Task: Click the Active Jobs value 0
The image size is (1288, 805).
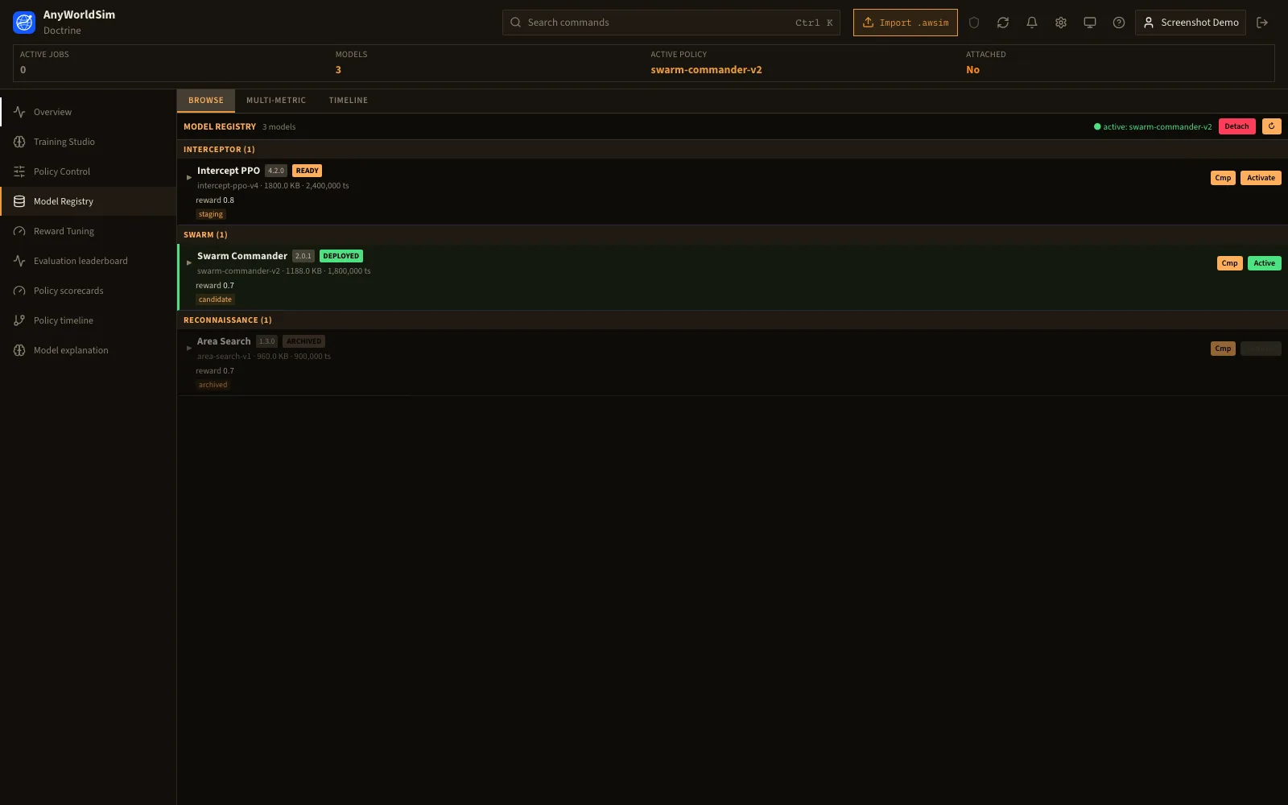Action: point(23,70)
